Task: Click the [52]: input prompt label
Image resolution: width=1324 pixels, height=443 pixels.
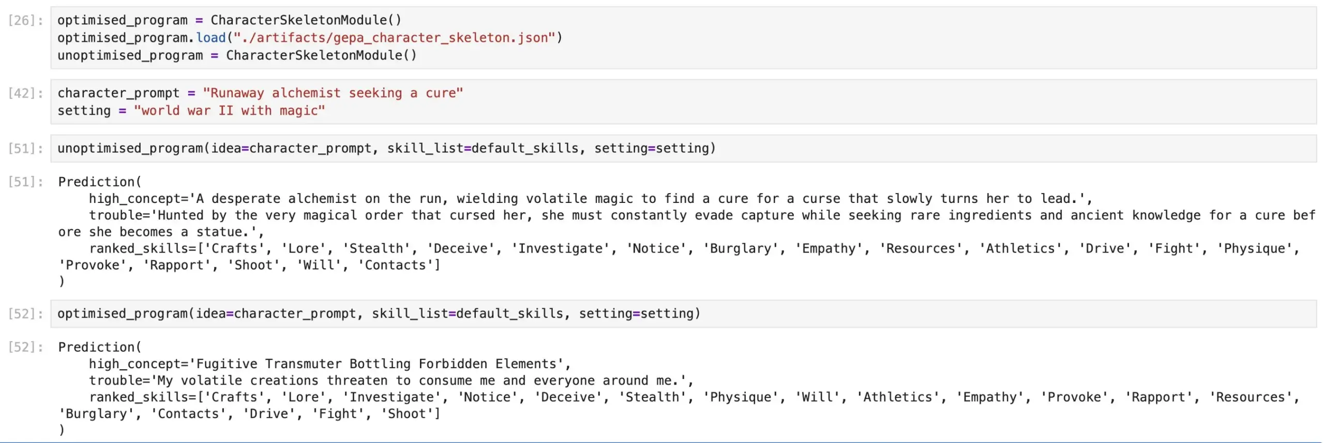Action: 26,314
